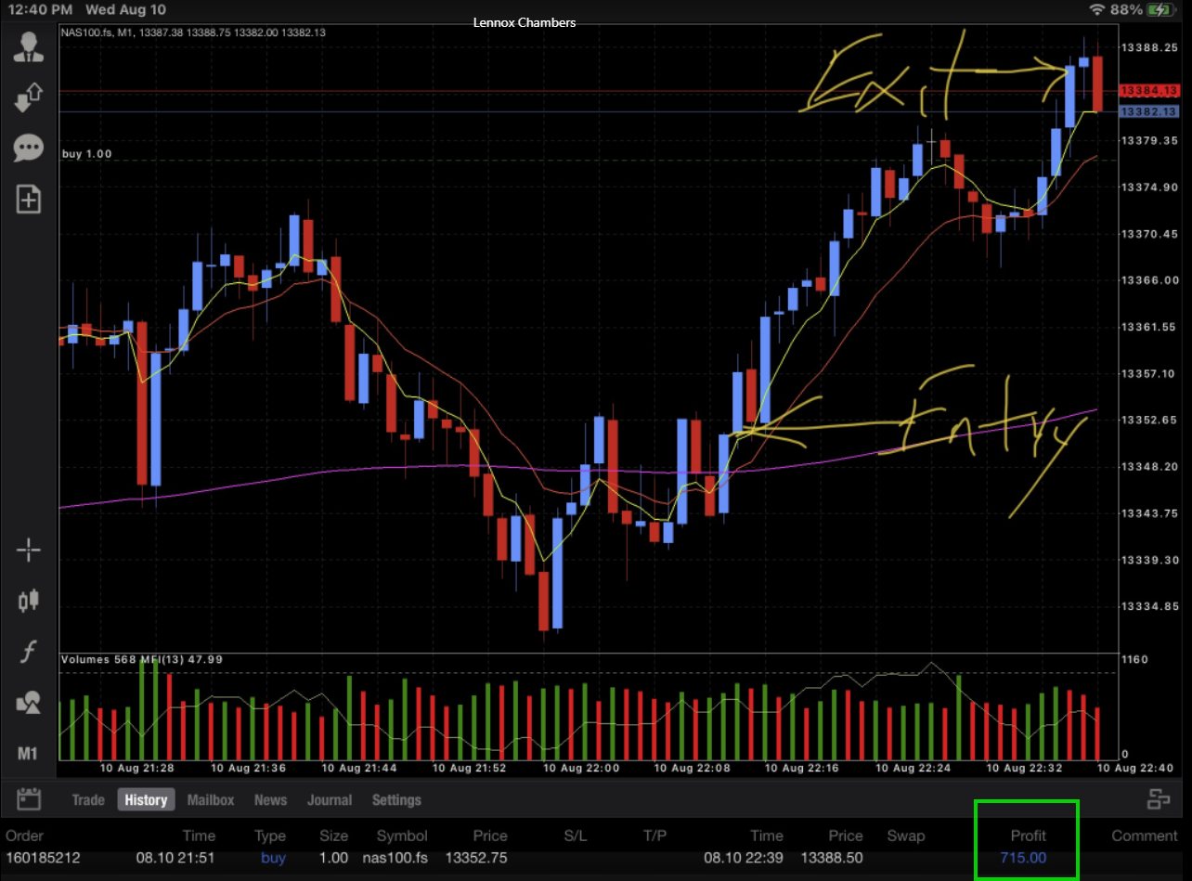Tap the layout toggle icon at bottom right
1192x881 pixels.
tap(1158, 799)
